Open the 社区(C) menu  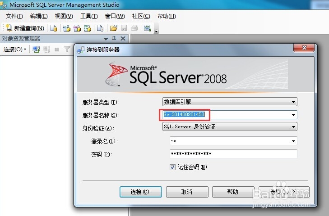coord(141,16)
